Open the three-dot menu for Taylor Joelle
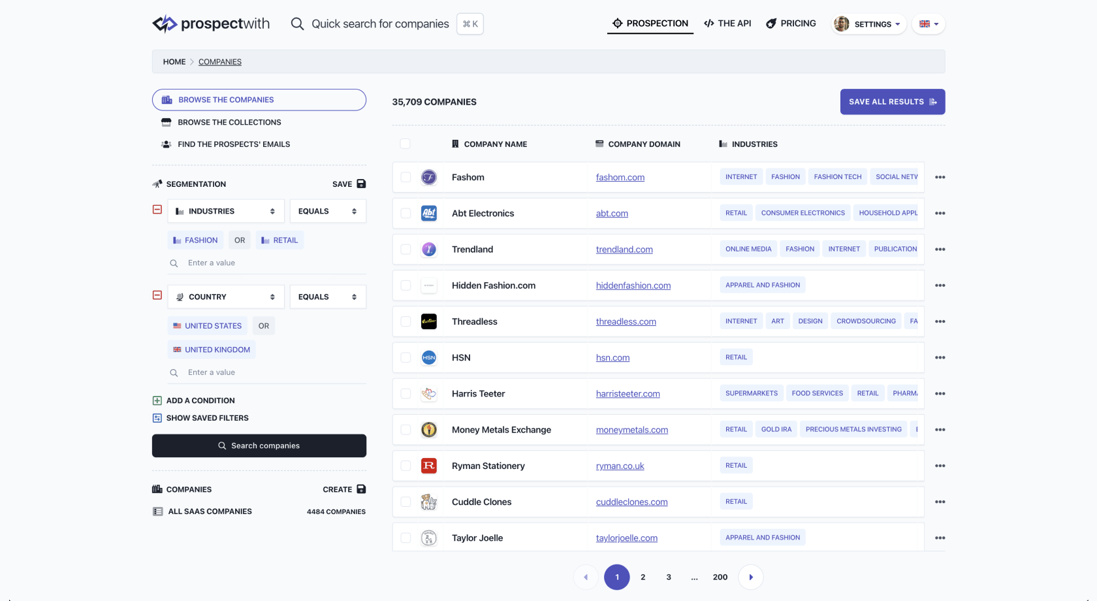1097x601 pixels. 940,538
